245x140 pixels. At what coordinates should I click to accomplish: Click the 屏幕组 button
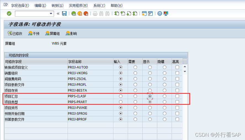[52, 33]
